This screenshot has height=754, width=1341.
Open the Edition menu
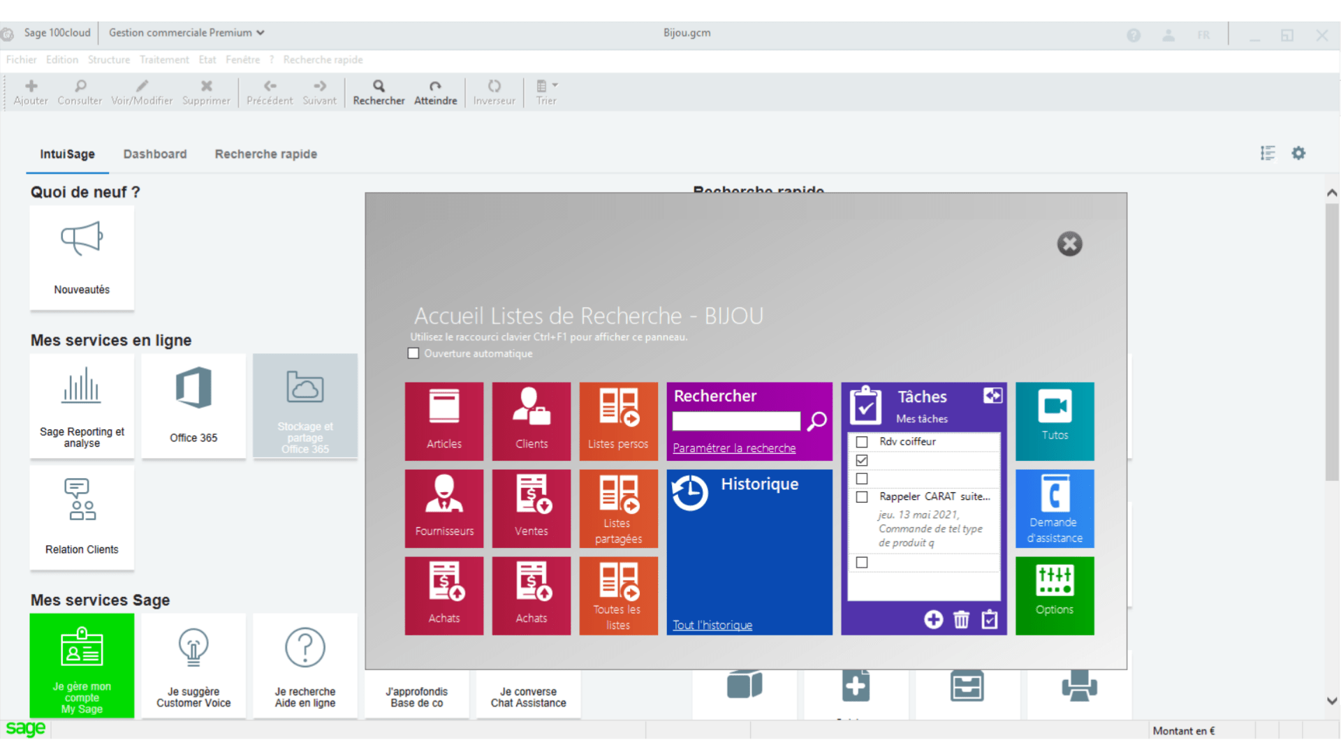(x=62, y=60)
